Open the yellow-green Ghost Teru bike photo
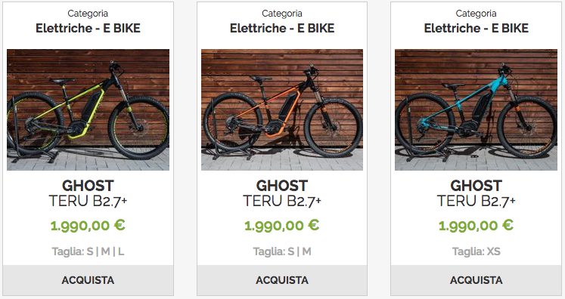Screen dimensions: 565x299 pos(88,109)
